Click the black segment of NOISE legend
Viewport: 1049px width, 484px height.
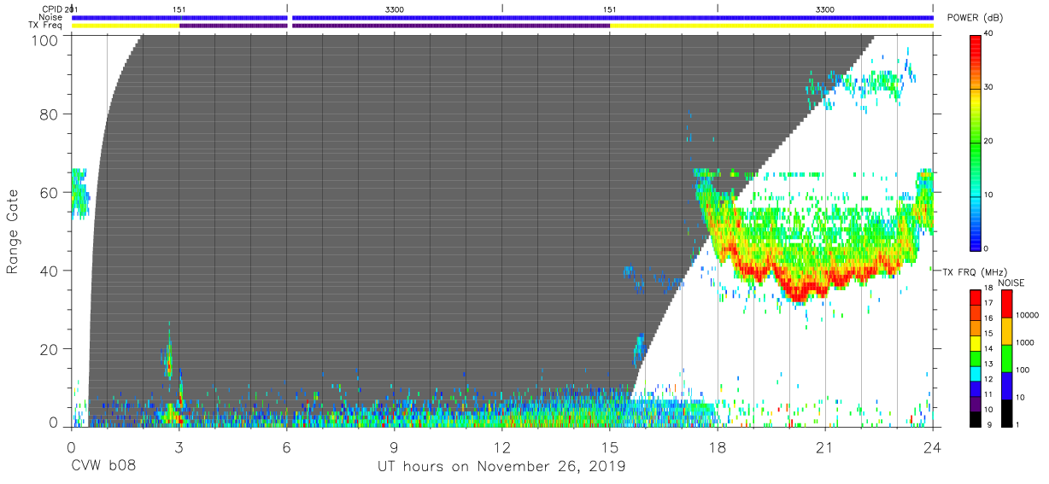tap(1006, 411)
